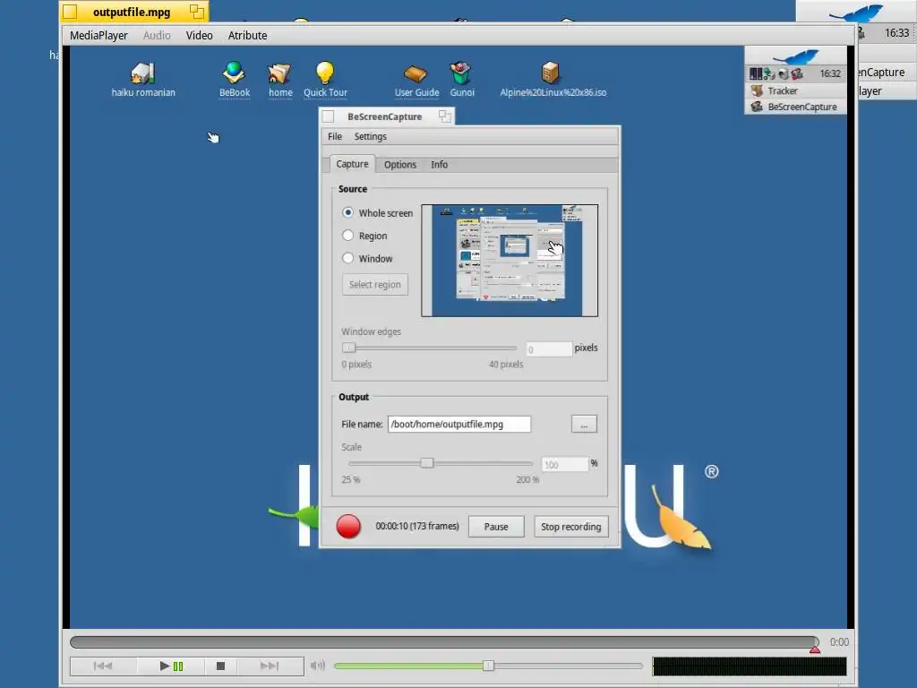The height and width of the screenshot is (688, 917).
Task: Click the red seek position marker
Action: (815, 649)
